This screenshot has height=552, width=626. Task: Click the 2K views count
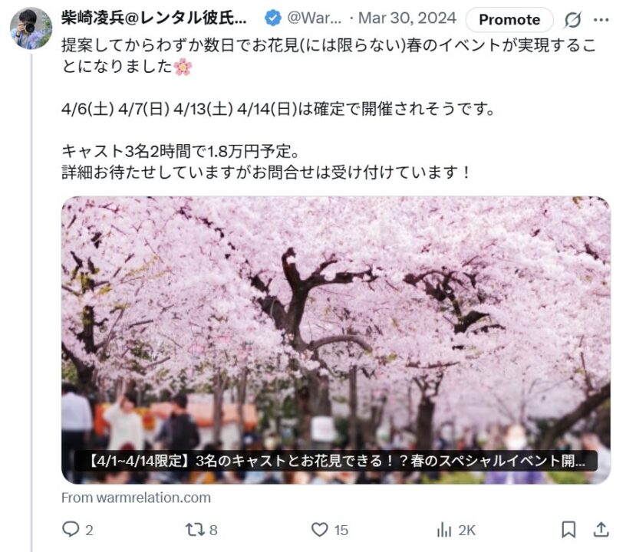(466, 530)
